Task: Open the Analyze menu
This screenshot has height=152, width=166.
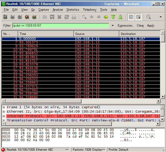Action: click(x=58, y=10)
